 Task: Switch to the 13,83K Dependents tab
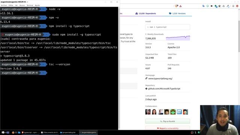coord(145,13)
